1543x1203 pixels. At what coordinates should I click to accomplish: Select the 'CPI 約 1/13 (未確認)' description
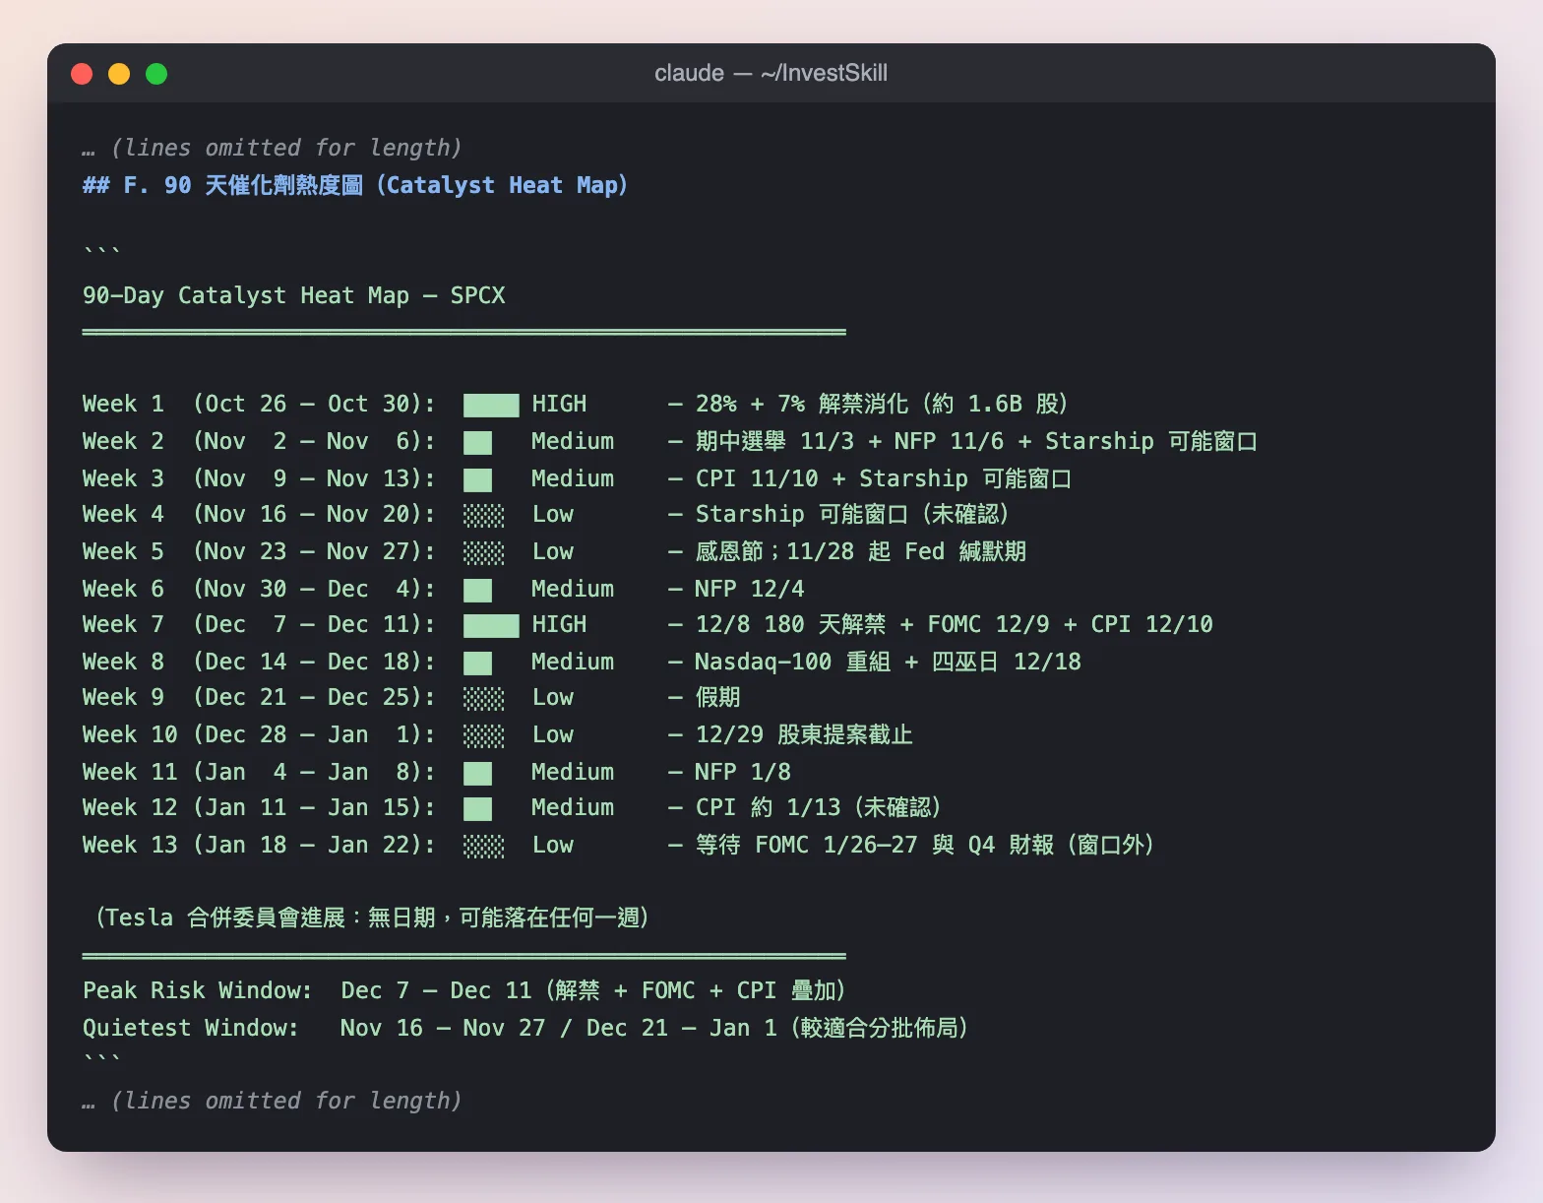[819, 807]
